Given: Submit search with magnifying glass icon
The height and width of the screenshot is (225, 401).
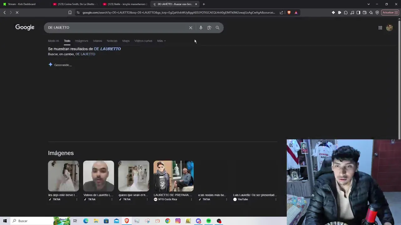Looking at the screenshot, I should pos(217,27).
